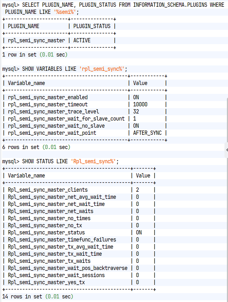This screenshot has height=302, width=228.
Task: Click the PLUGIN_STATUS column header
Action: [92, 26]
